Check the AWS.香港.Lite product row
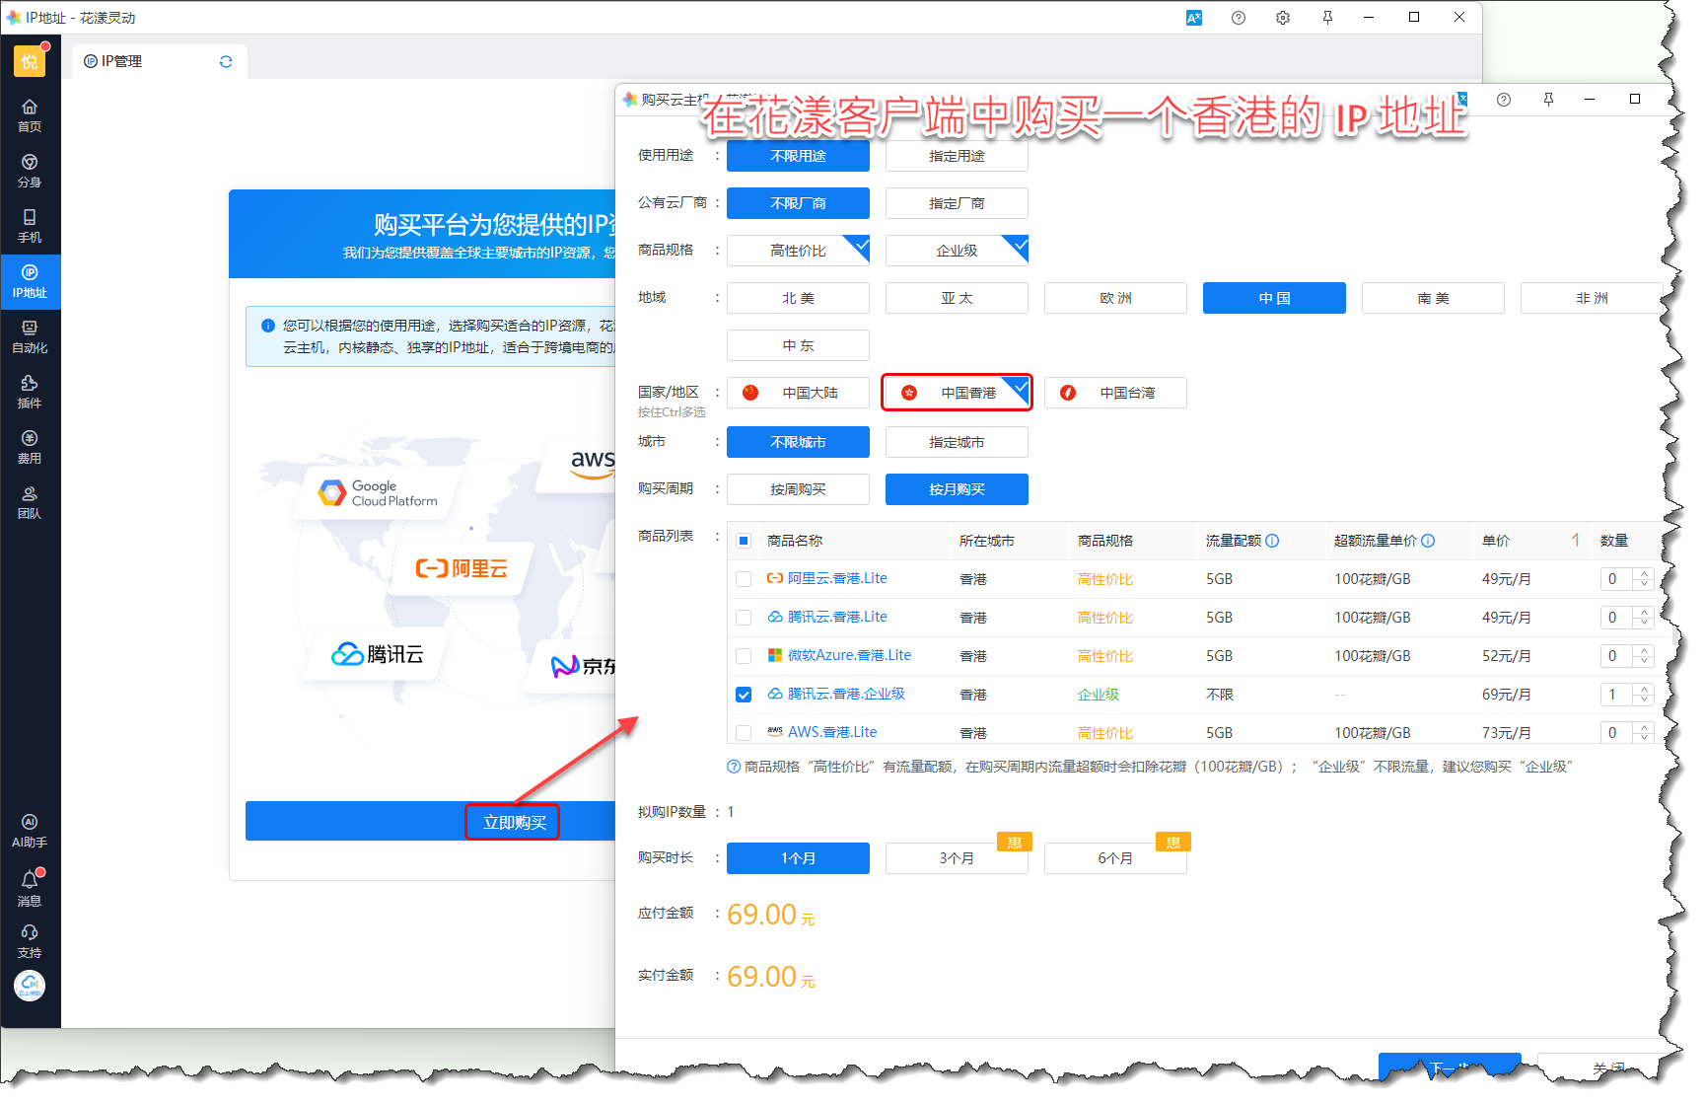Image resolution: width=1705 pixels, height=1105 pixels. 744,733
